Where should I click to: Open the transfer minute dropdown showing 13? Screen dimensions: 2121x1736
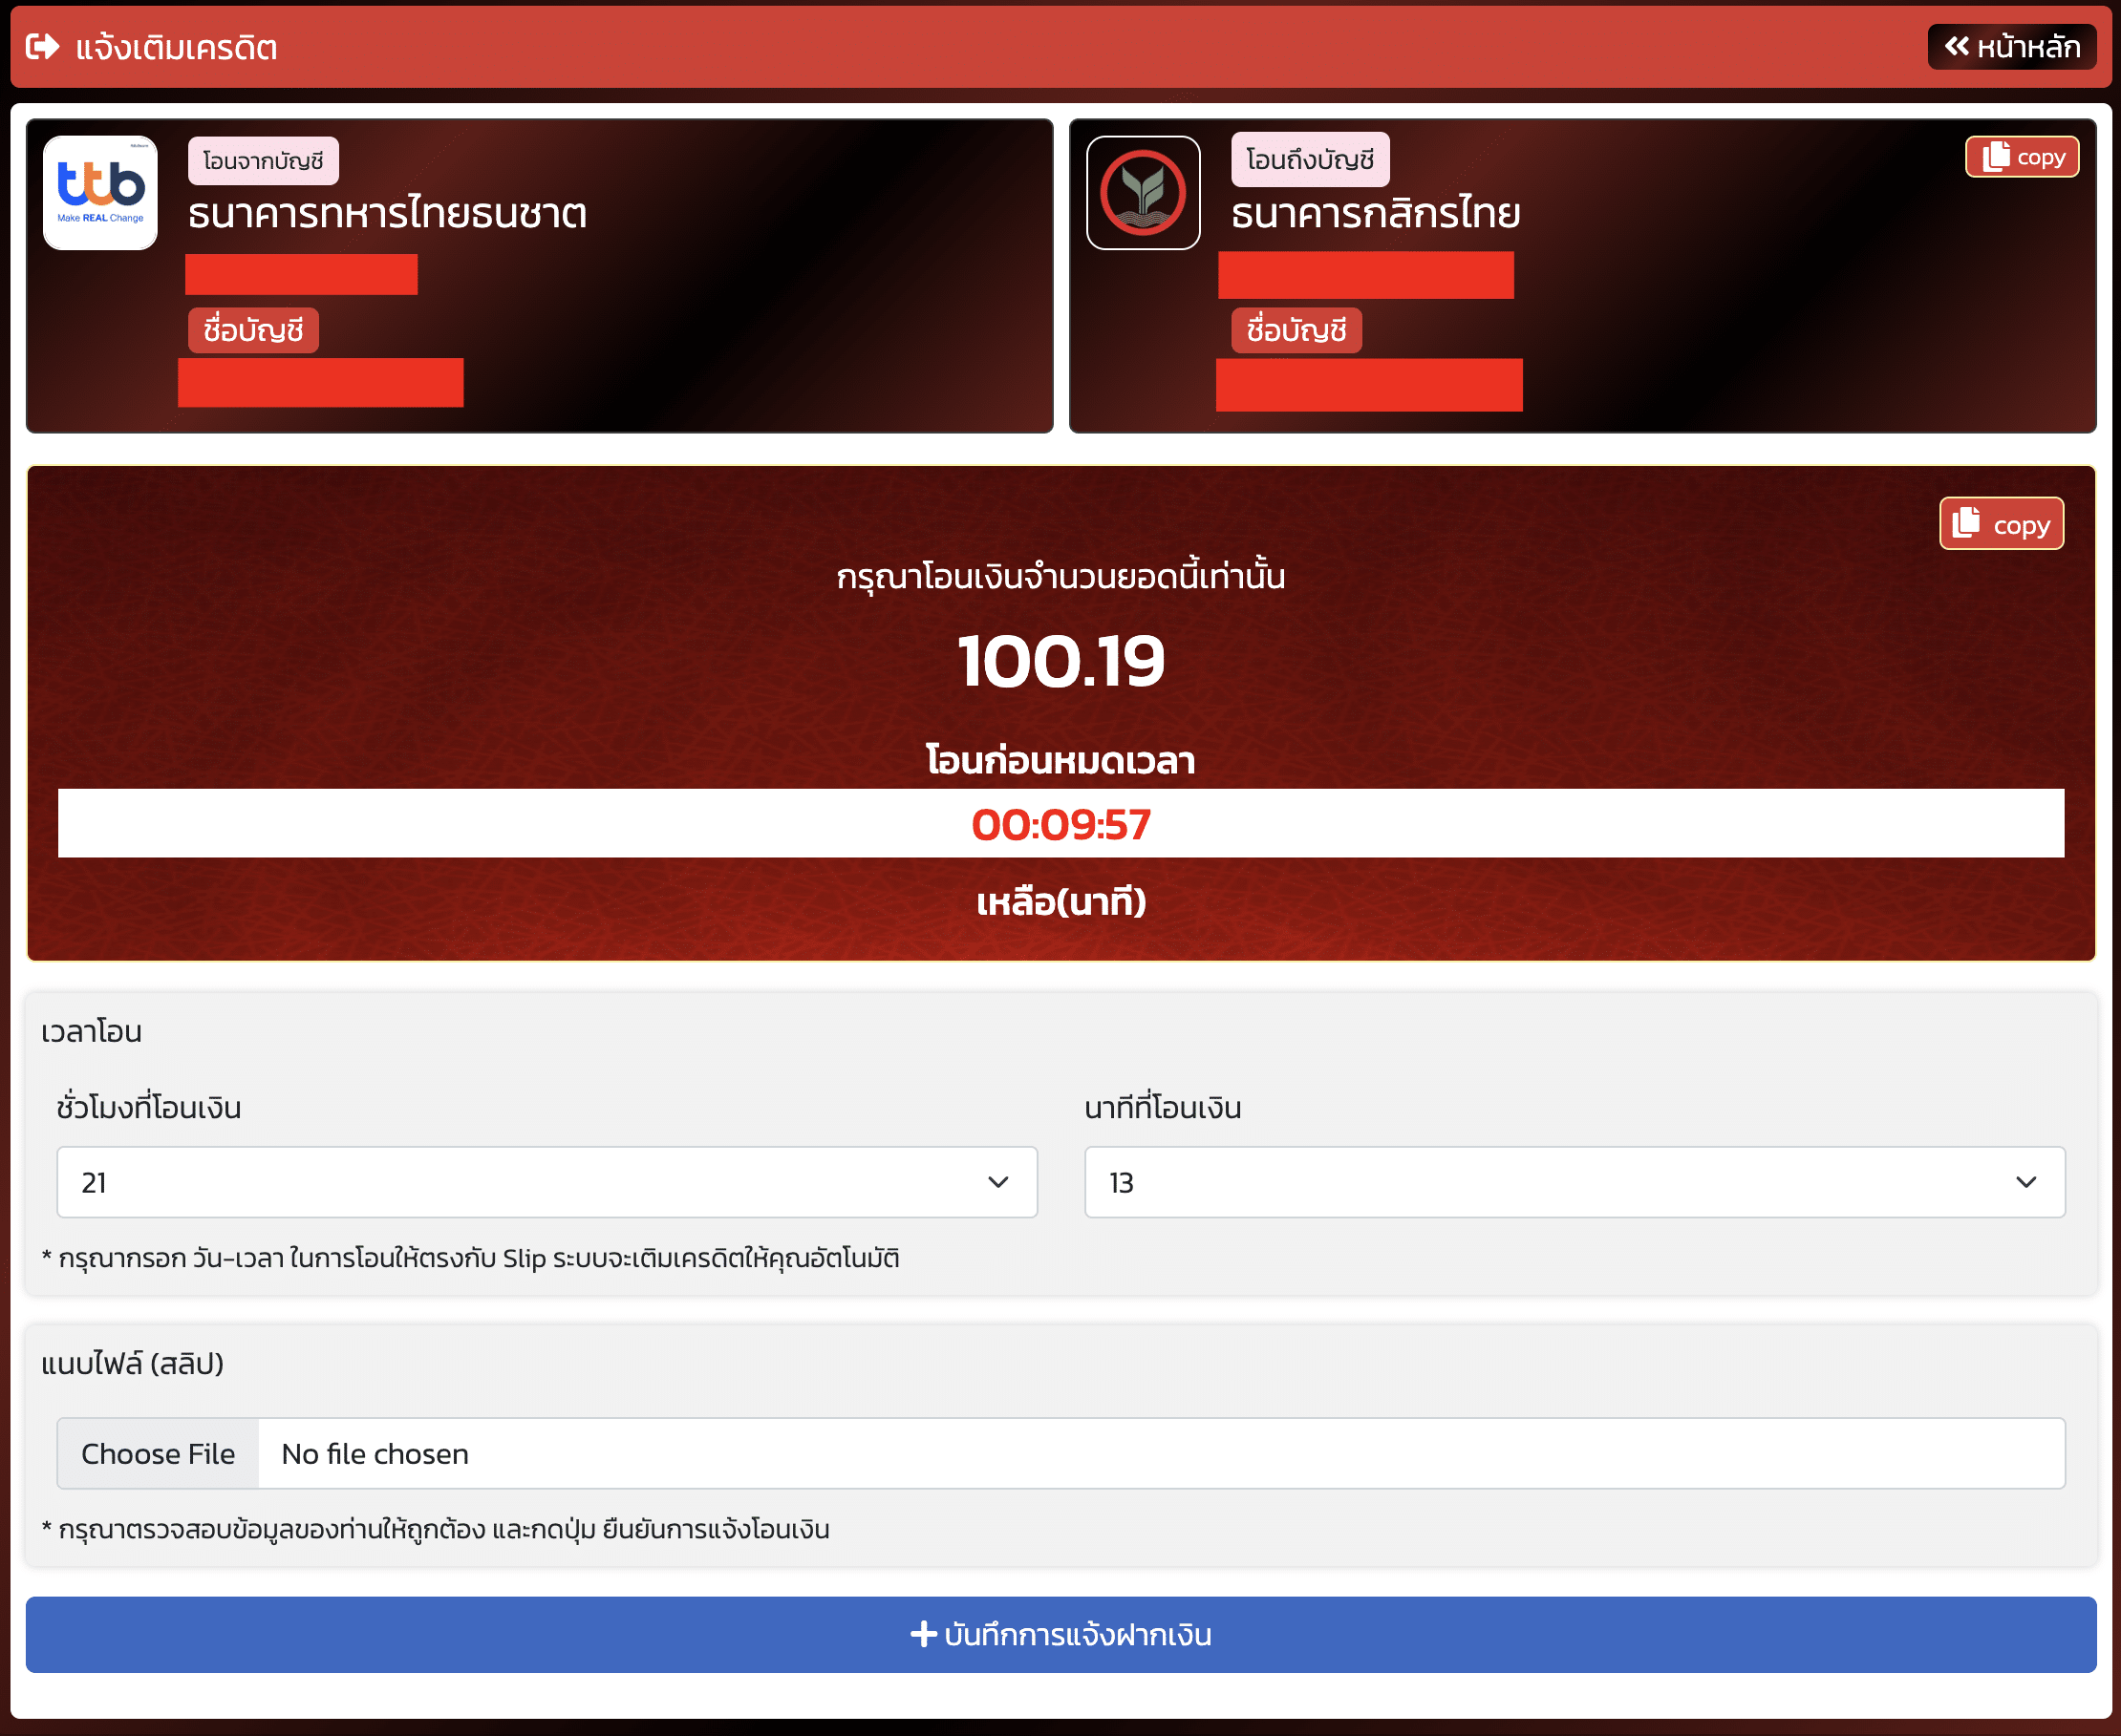coord(1574,1182)
